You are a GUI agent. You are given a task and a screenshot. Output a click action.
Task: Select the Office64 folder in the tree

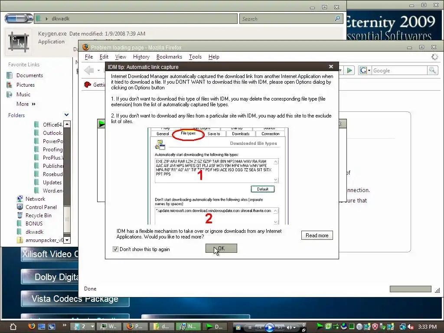point(49,124)
